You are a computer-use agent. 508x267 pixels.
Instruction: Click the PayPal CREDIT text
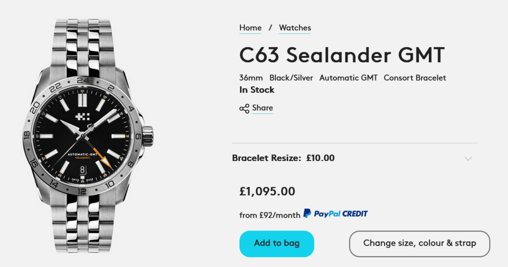(x=340, y=214)
